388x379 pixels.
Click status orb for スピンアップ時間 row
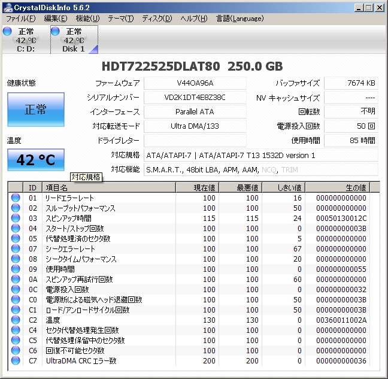tap(16, 219)
